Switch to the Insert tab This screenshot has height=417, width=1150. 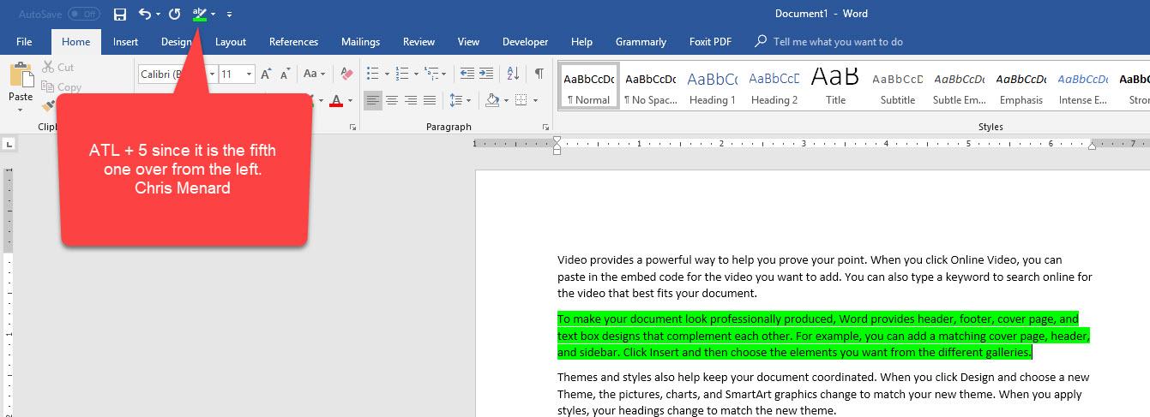[x=125, y=41]
